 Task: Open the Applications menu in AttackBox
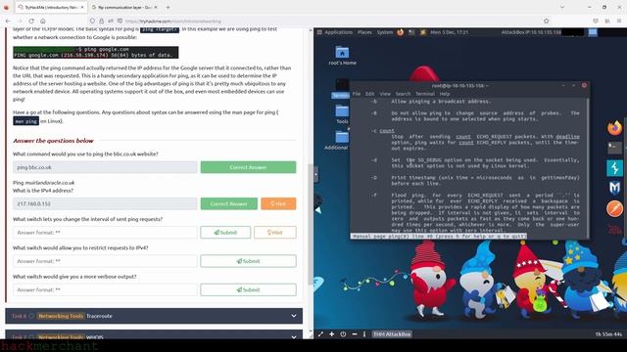tap(338, 32)
